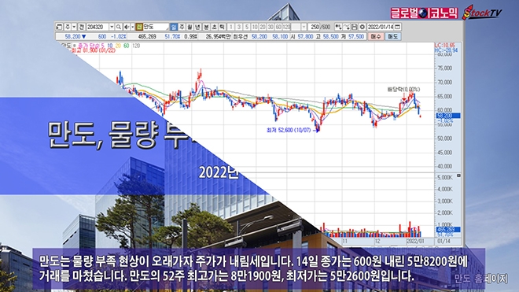Select the 분 (minute) chart tab

tap(206, 27)
